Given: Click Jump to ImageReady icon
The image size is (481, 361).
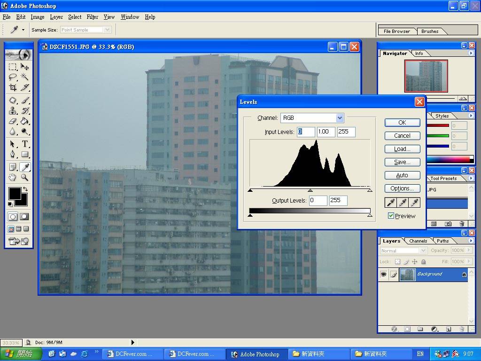Looking at the screenshot, I should coord(19,241).
